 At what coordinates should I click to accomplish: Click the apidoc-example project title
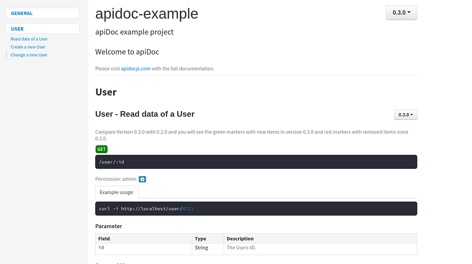[x=146, y=14]
